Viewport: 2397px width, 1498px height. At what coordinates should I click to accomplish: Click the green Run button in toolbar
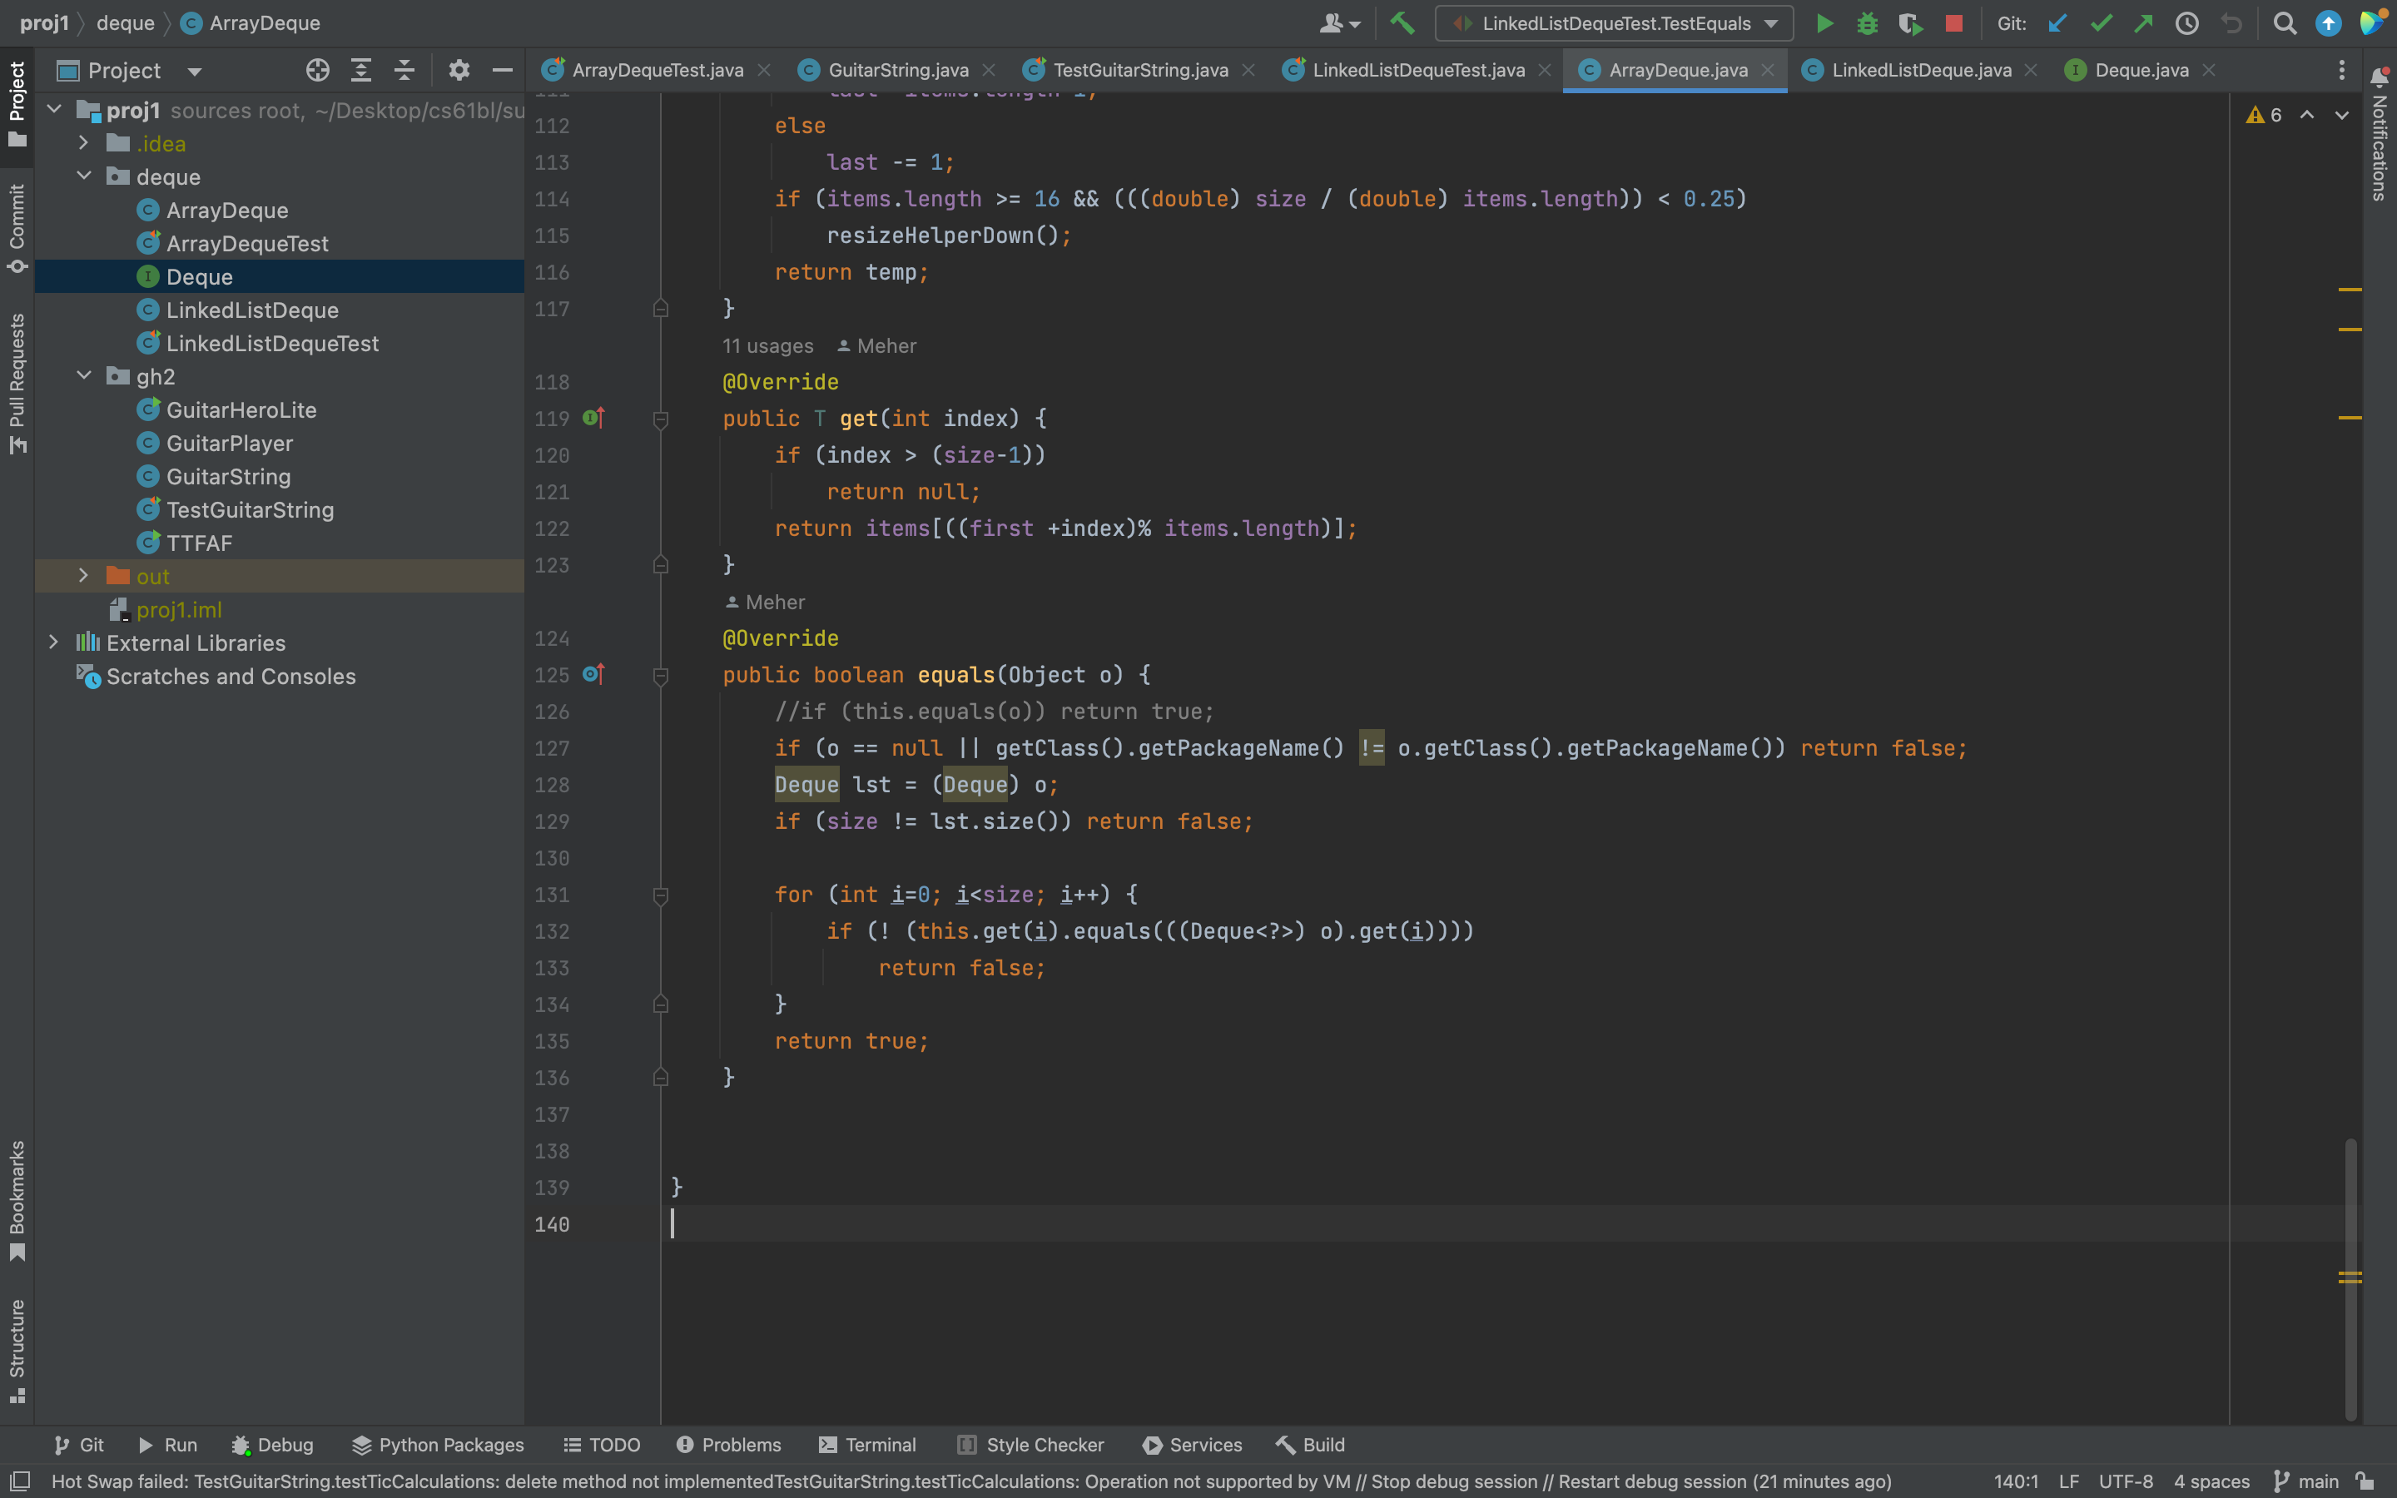point(1824,24)
